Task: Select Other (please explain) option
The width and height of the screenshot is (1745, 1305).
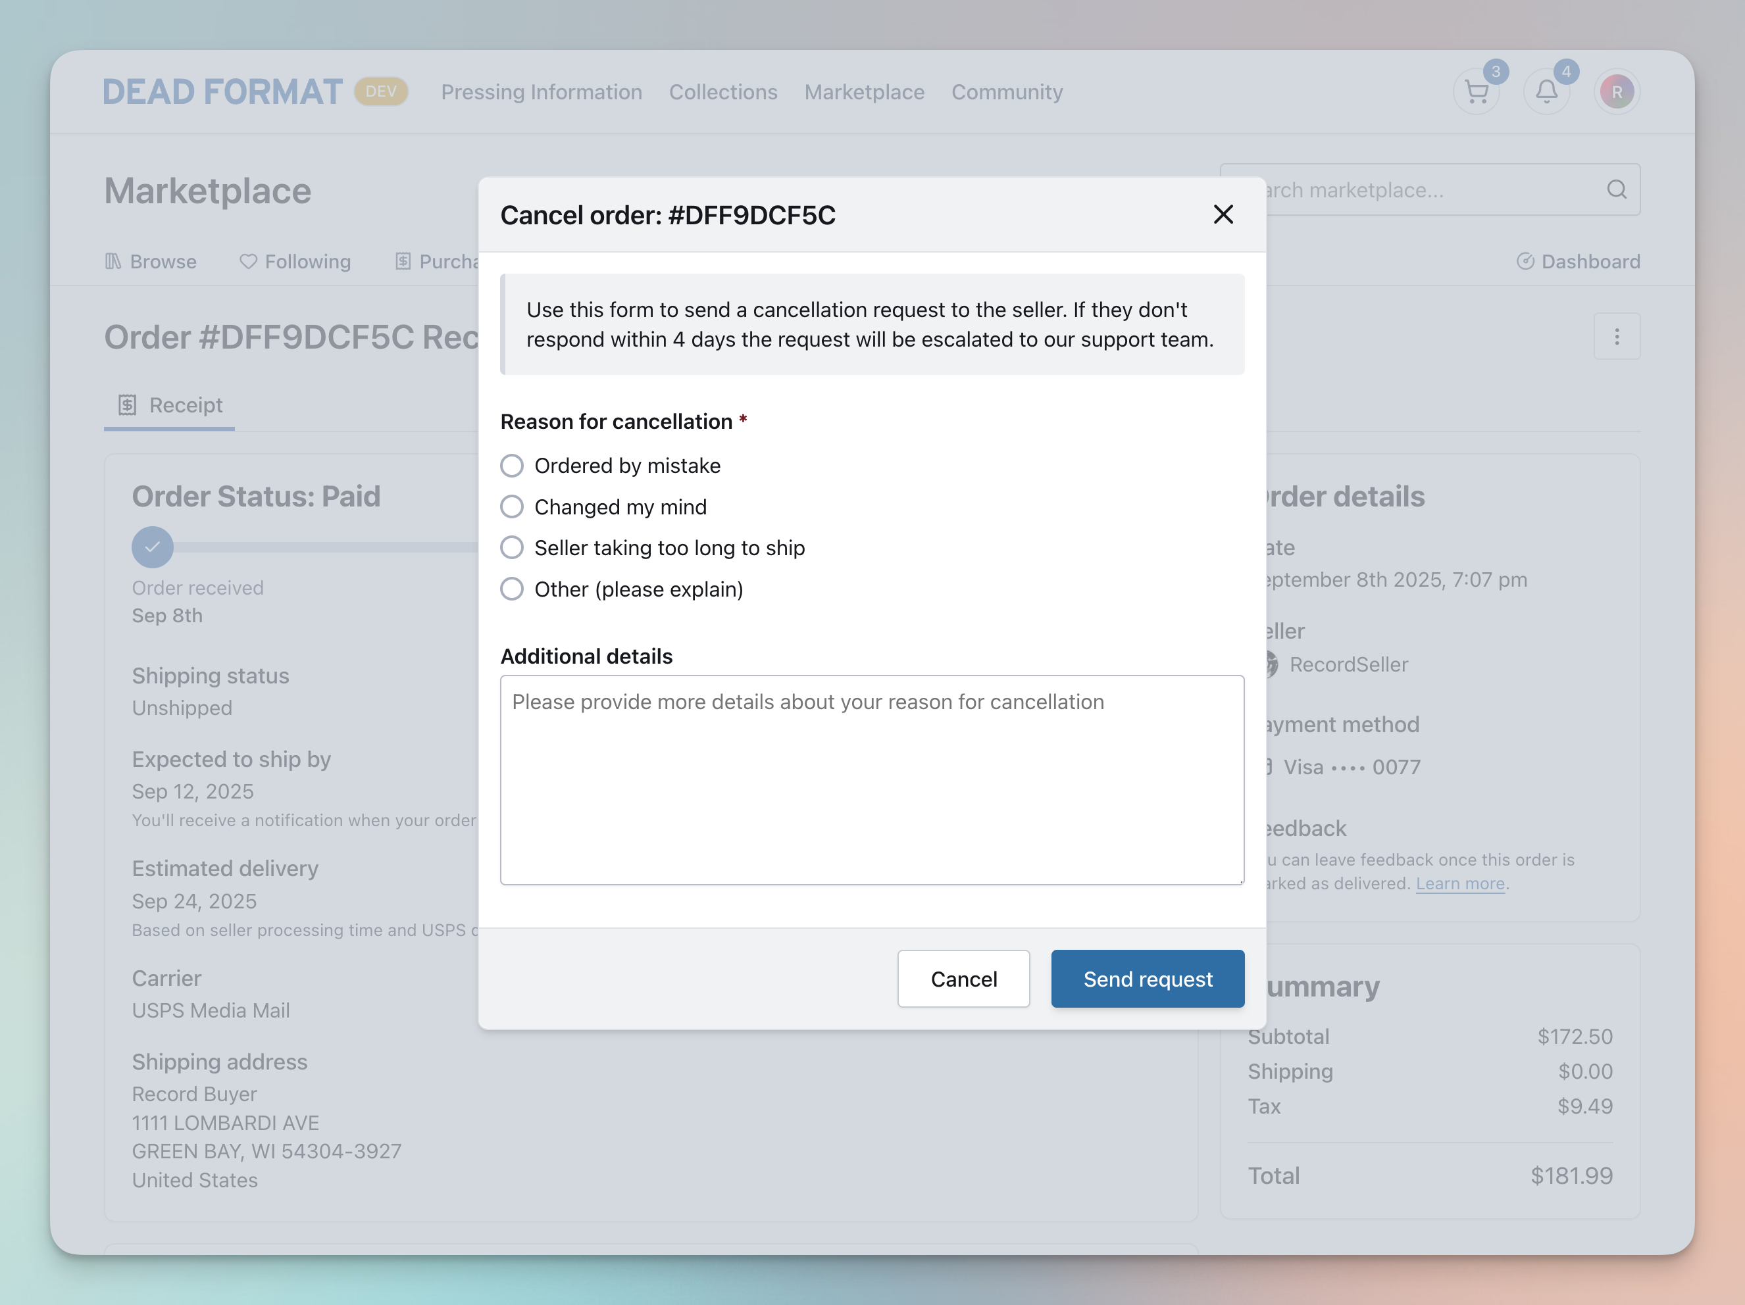Action: (511, 588)
